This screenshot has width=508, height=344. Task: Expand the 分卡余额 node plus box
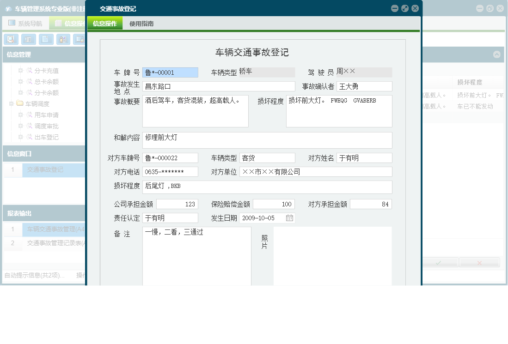(x=21, y=92)
